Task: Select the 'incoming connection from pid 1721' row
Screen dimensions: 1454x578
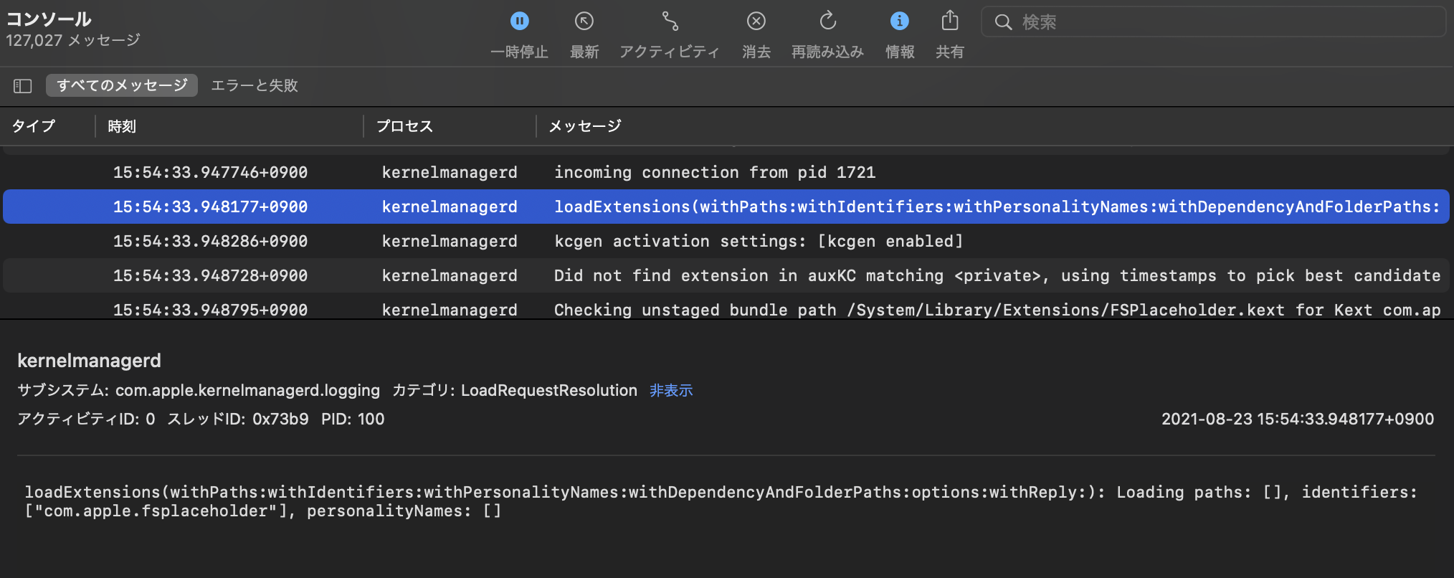Action: tap(714, 172)
